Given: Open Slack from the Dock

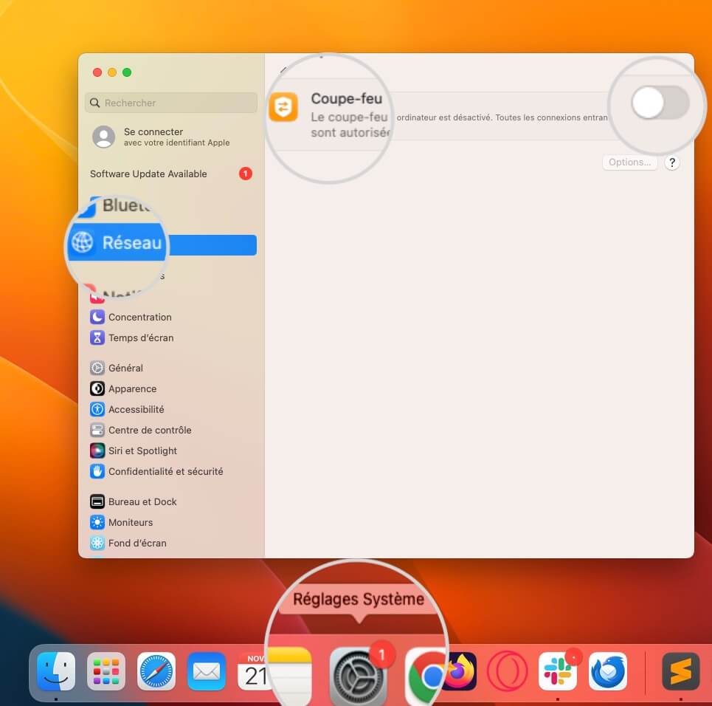Looking at the screenshot, I should pyautogui.click(x=558, y=671).
